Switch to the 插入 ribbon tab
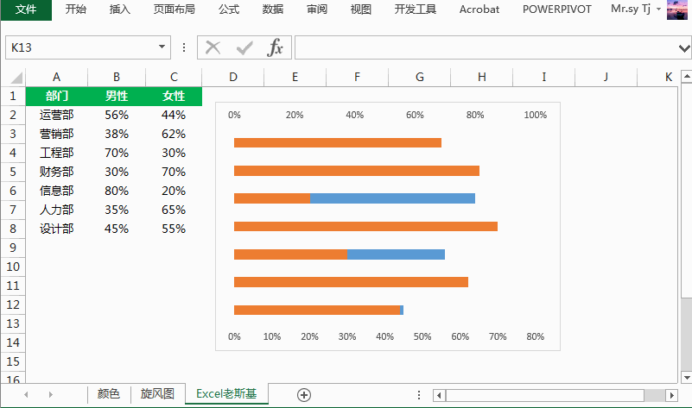The height and width of the screenshot is (408, 692). (x=120, y=9)
